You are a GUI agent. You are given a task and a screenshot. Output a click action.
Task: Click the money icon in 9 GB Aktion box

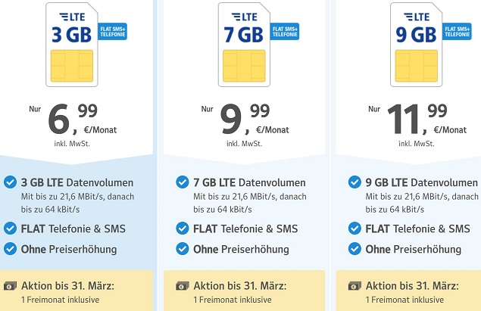coord(355,286)
